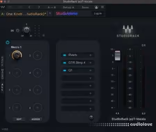This screenshot has width=156, height=132.
Task: Expand the preset dropdown arrow
Action: [x=50, y=13]
